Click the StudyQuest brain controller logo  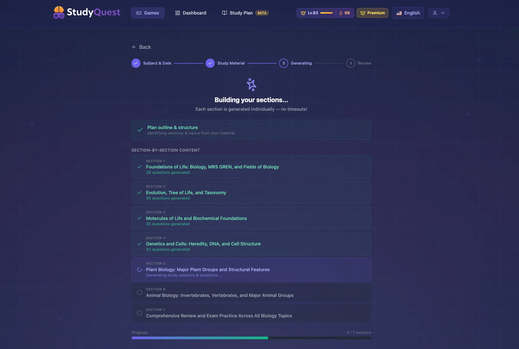(x=59, y=12)
